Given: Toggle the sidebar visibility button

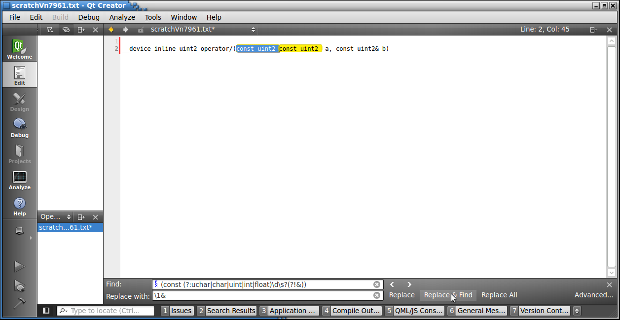Looking at the screenshot, I should pos(46,311).
